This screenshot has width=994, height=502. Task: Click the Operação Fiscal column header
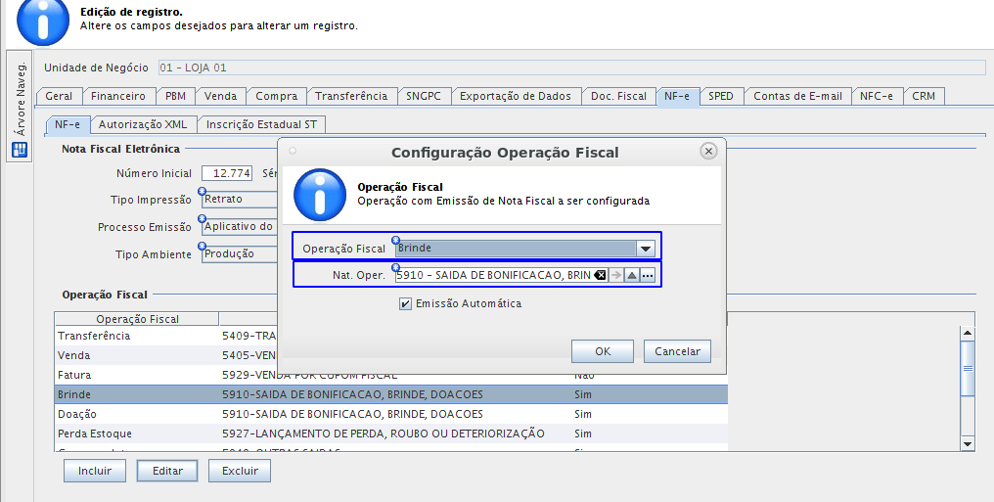(x=137, y=319)
